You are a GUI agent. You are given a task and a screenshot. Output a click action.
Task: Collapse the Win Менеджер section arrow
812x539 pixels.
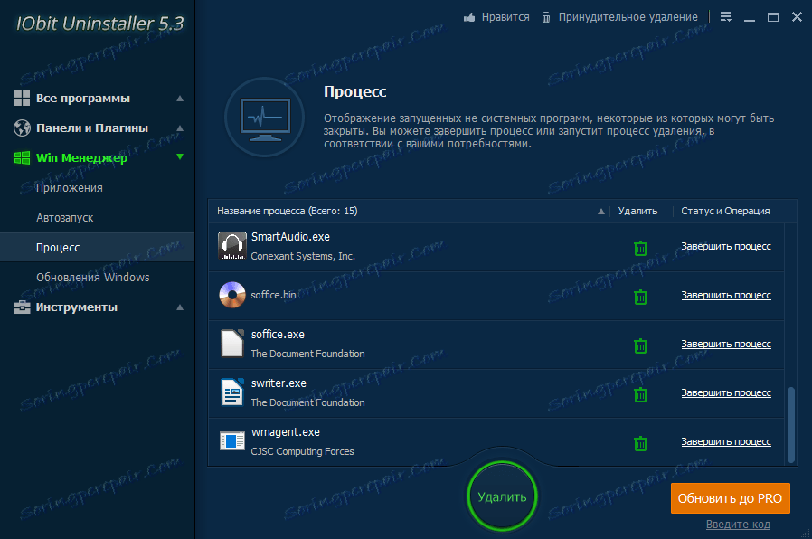(x=180, y=156)
